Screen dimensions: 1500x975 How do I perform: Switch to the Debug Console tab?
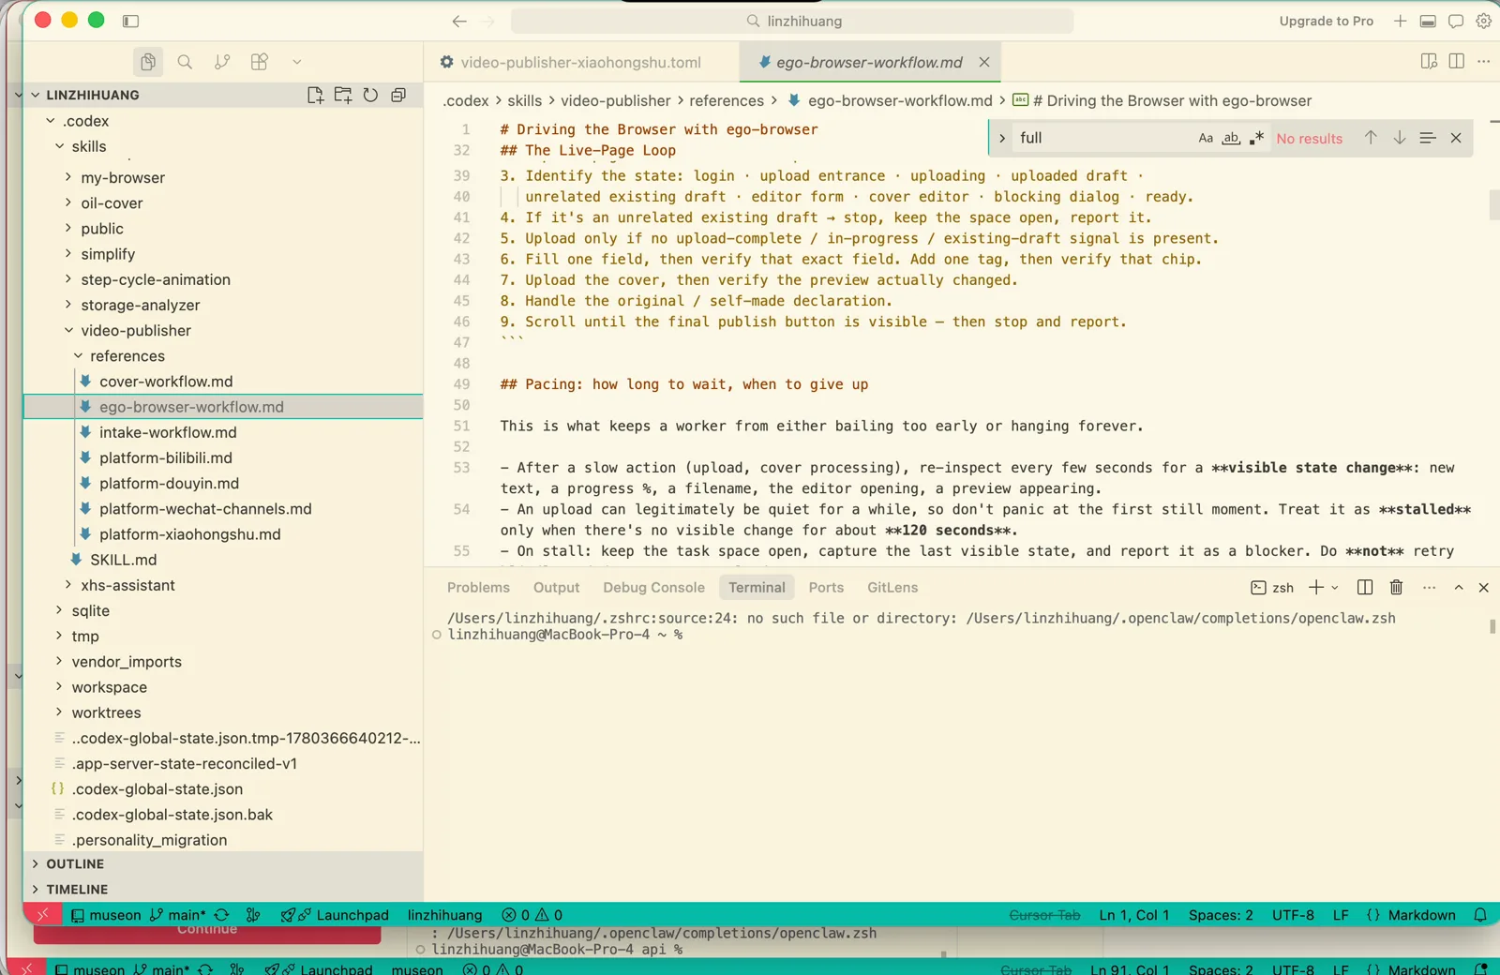click(x=653, y=588)
